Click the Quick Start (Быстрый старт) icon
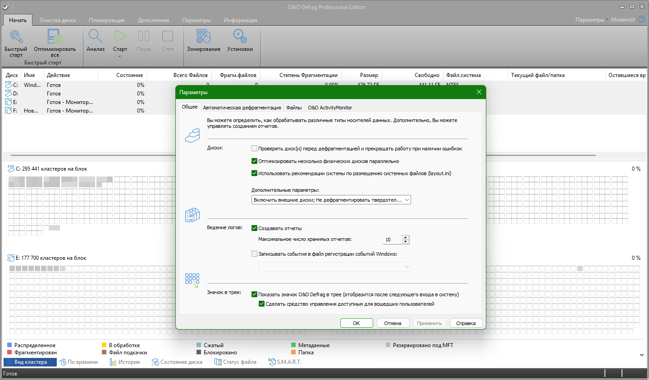Screen dimensions: 649x380 tap(16, 36)
